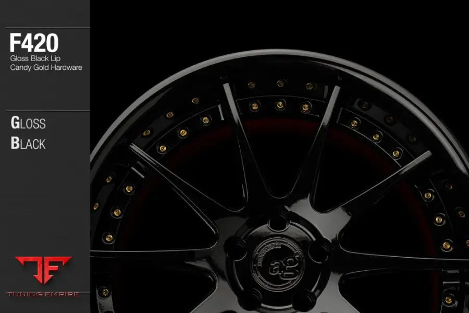
Task: Click the glossy outer wheel lip at top
Action: [x=281, y=53]
